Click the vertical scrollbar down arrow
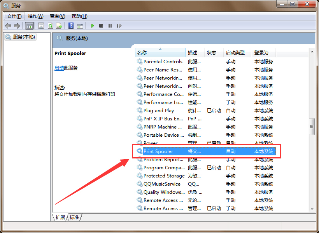Screen dimensions: 319x233 point(312,209)
